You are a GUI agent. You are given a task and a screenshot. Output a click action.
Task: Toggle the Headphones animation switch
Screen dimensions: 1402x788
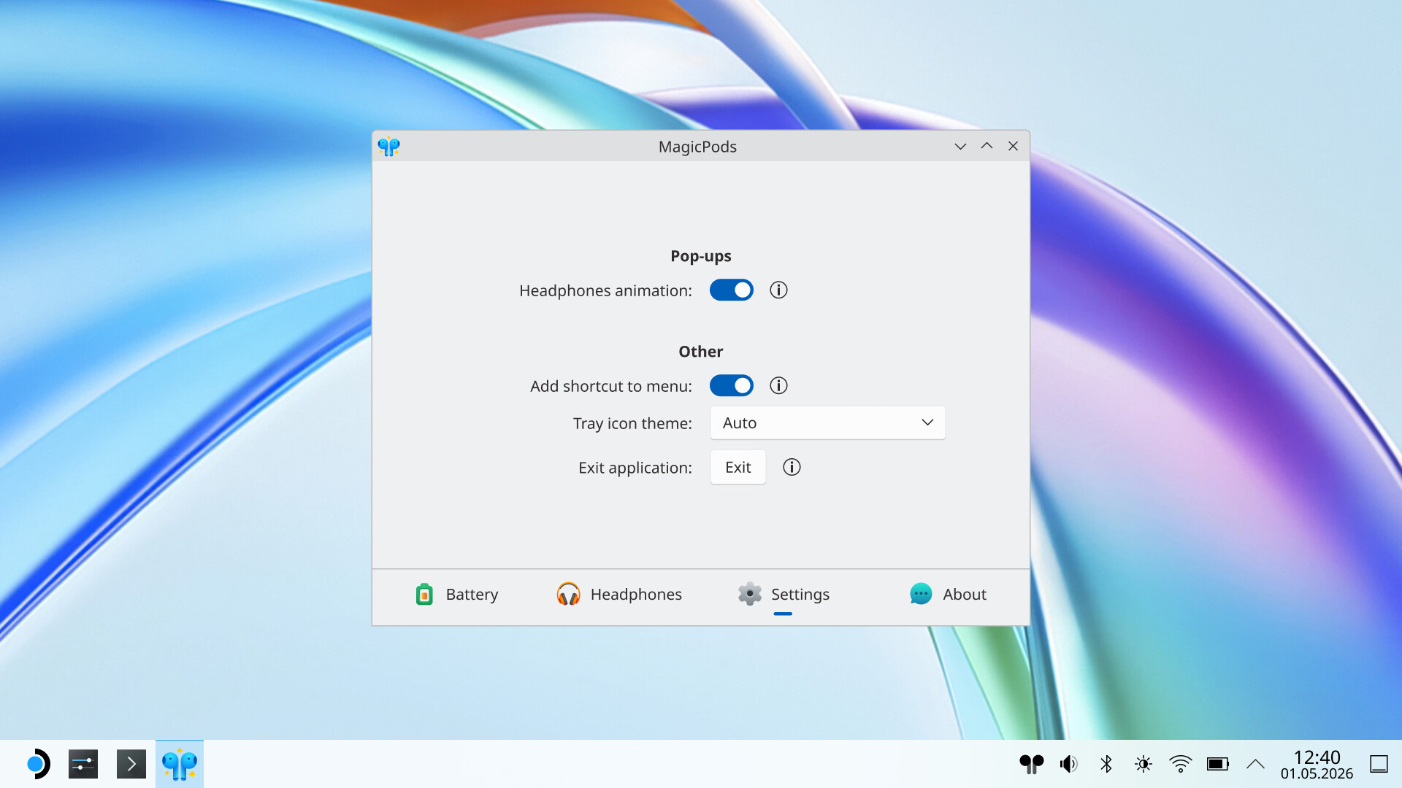point(731,290)
